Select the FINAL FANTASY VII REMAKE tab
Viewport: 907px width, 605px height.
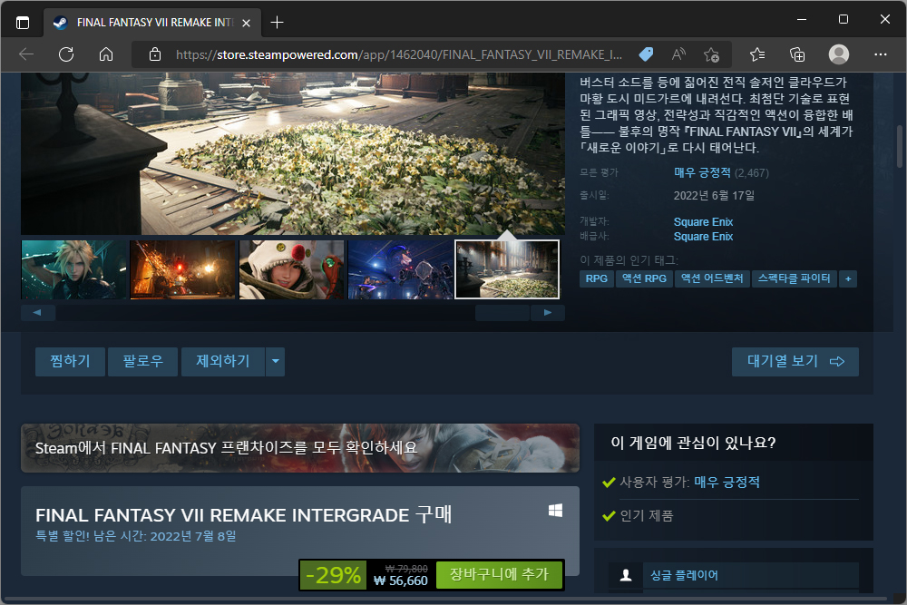click(152, 23)
